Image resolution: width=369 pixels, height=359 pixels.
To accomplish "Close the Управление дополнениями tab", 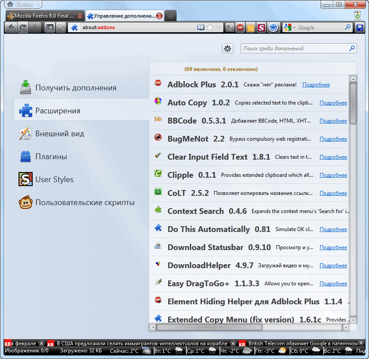I will pyautogui.click(x=159, y=16).
